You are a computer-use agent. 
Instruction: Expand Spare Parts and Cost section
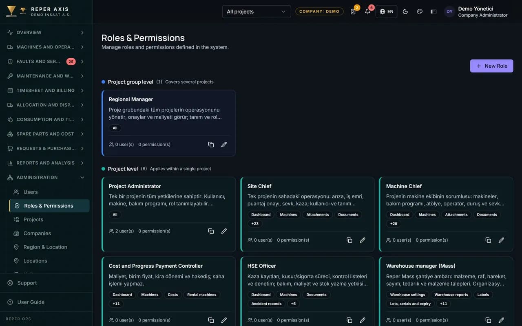(x=46, y=134)
